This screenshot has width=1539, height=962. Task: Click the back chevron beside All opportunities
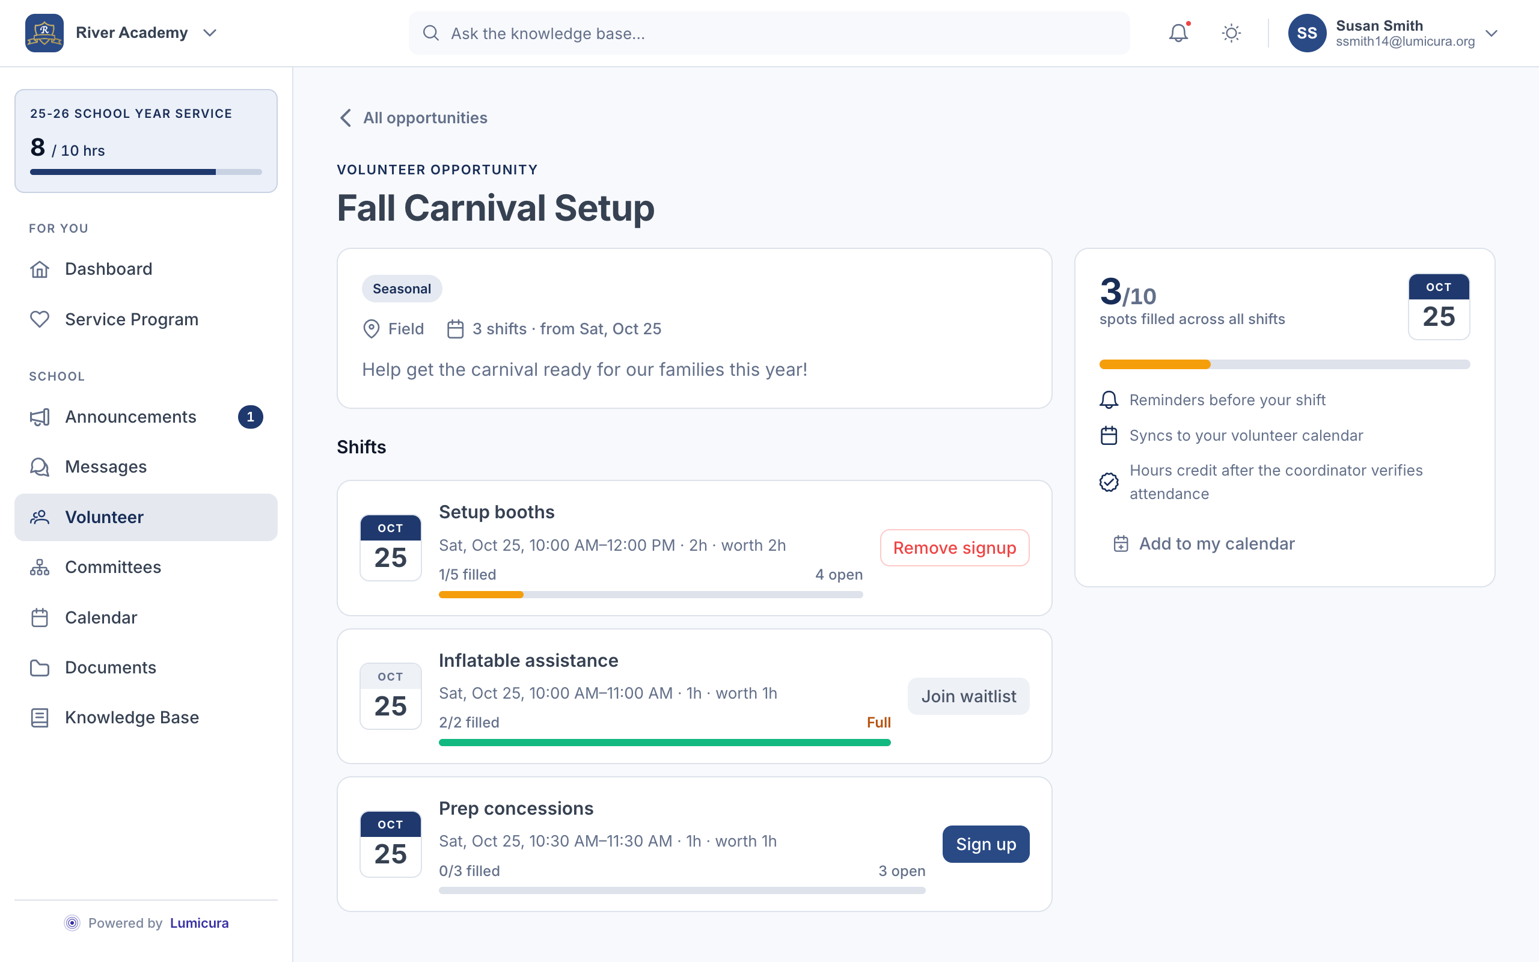[x=345, y=118]
